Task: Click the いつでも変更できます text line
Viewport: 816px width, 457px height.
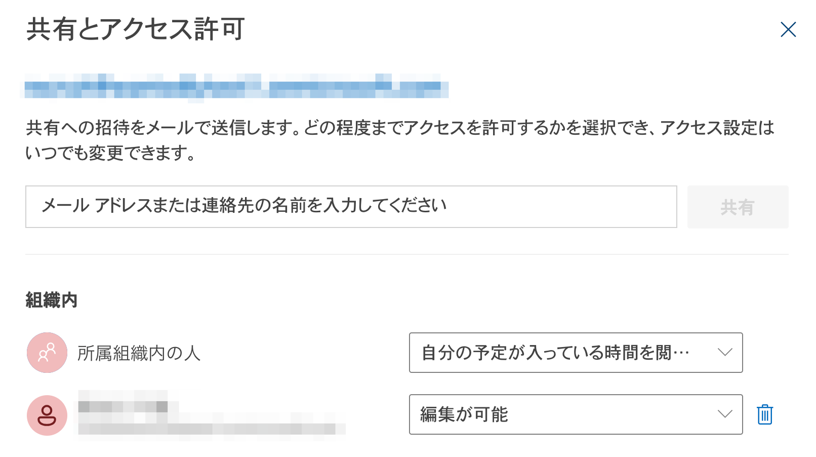Action: pos(110,153)
